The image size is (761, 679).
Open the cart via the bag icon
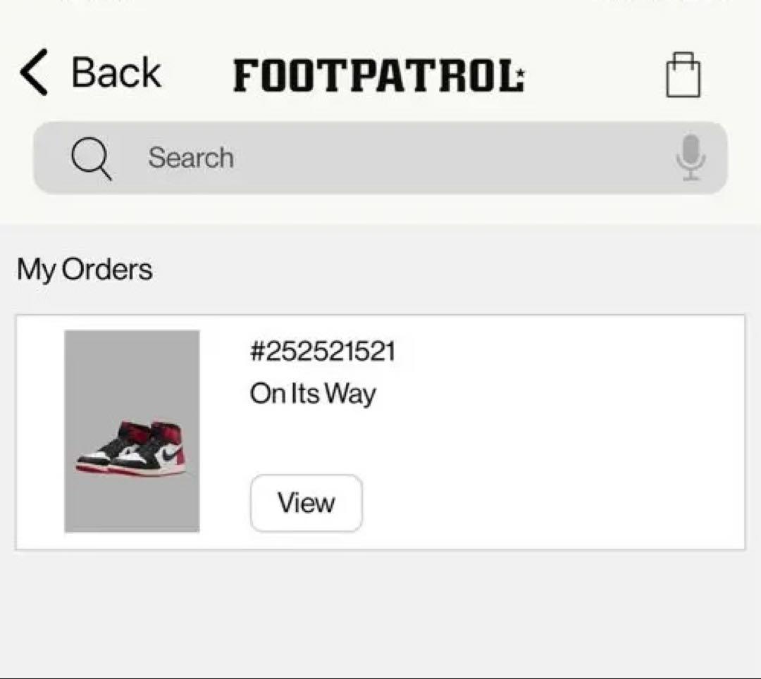tap(684, 75)
